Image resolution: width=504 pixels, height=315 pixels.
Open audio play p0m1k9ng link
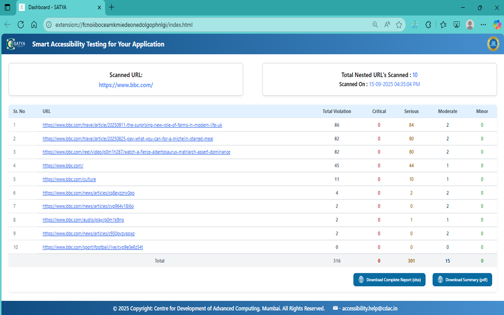83,220
